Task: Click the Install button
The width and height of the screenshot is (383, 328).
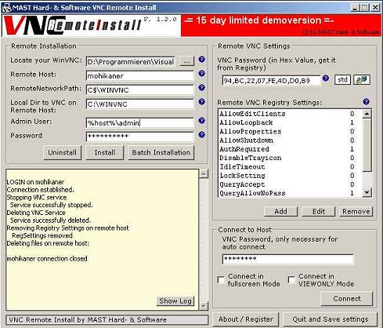Action: coord(105,153)
